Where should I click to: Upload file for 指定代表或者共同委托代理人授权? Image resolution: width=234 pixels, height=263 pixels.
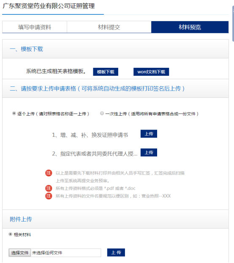point(149,152)
